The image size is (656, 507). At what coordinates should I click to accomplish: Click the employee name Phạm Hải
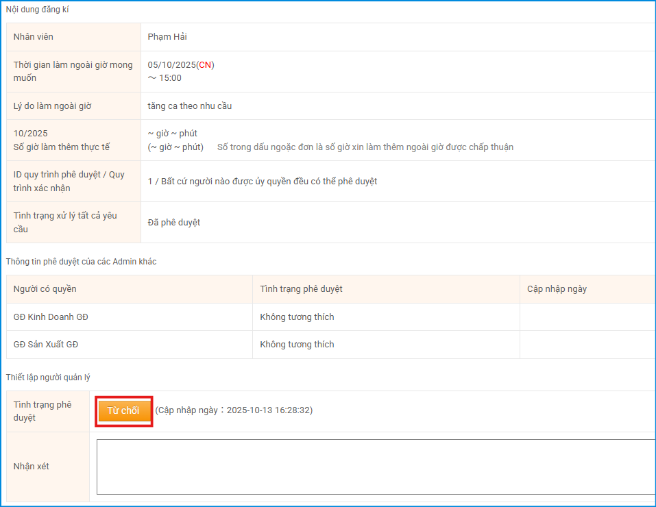tap(167, 37)
